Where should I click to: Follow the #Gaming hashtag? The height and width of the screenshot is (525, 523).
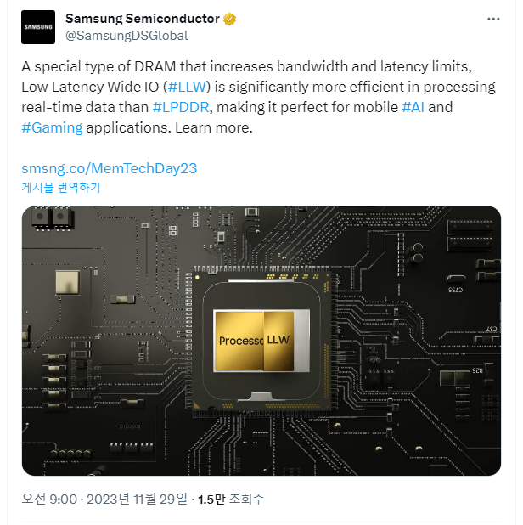(52, 127)
